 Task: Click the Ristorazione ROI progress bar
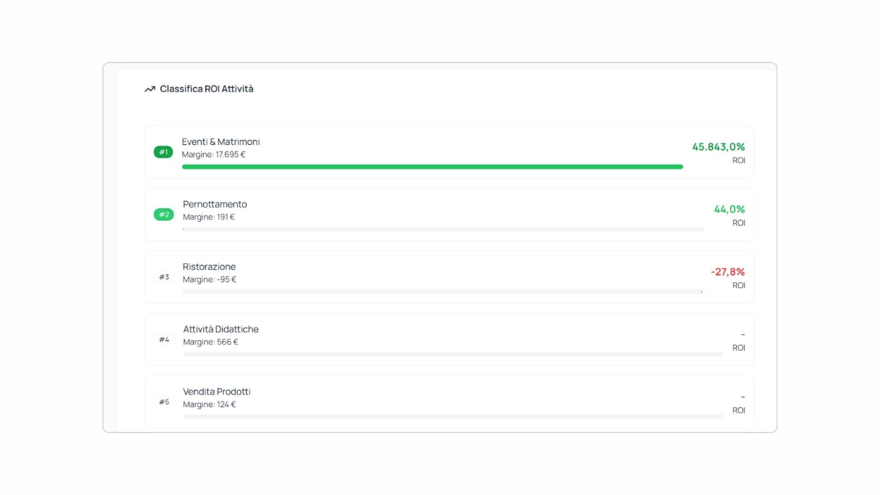point(442,292)
